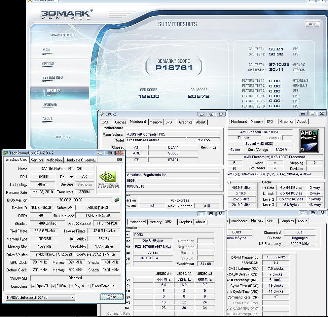
Task: Click the AMD Phenom II logo in CPU-Z
Action: pyautogui.click(x=309, y=141)
